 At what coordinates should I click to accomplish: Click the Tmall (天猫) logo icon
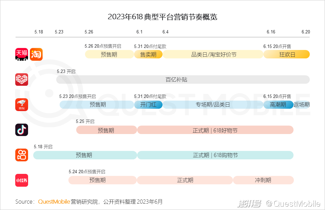22,54
